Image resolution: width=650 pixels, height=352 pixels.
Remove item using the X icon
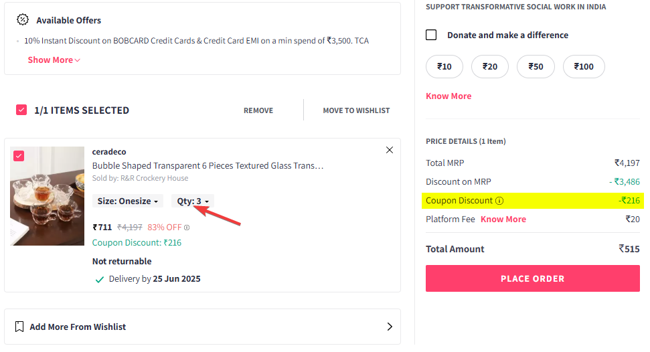click(389, 150)
